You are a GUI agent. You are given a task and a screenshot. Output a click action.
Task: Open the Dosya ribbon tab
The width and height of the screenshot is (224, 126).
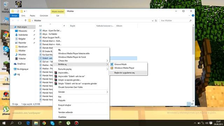point(14,15)
